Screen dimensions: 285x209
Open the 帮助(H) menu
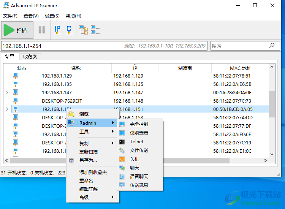[x=73, y=16]
